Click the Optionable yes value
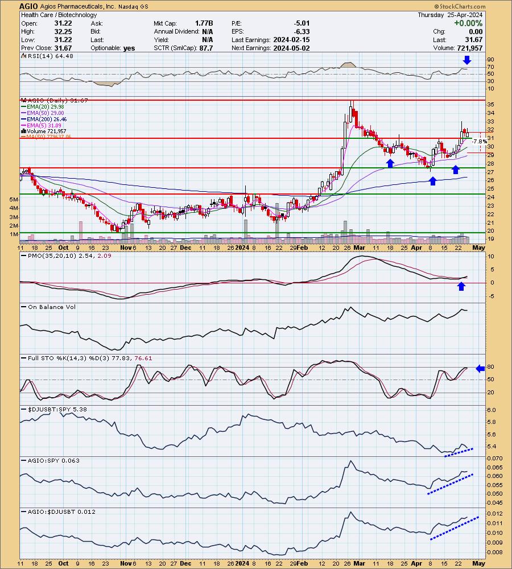 [129, 48]
